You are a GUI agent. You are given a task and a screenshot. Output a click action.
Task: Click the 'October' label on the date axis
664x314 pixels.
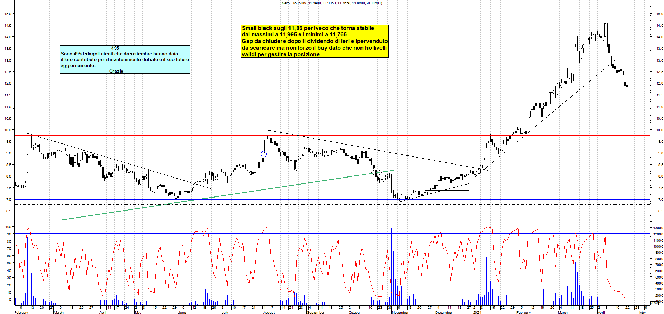[x=354, y=312]
